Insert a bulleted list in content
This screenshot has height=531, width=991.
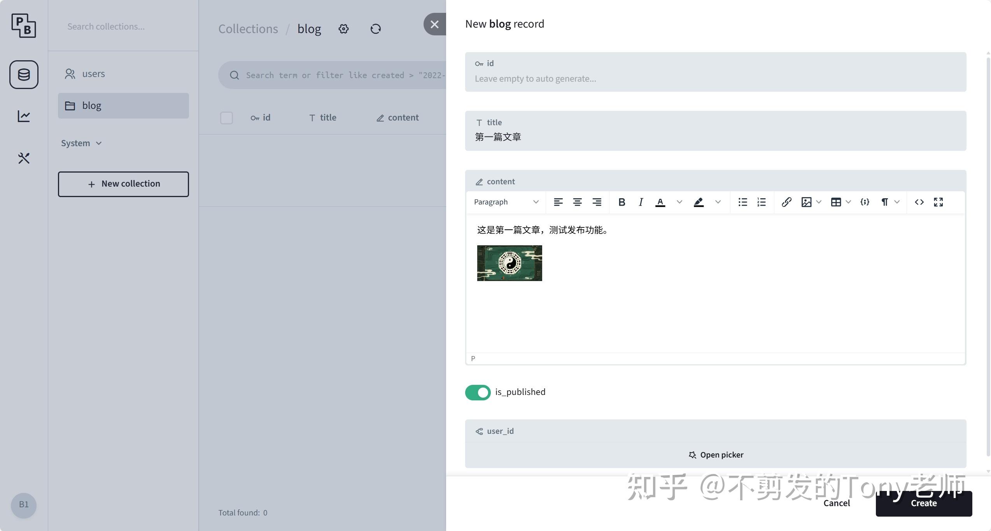pyautogui.click(x=742, y=202)
